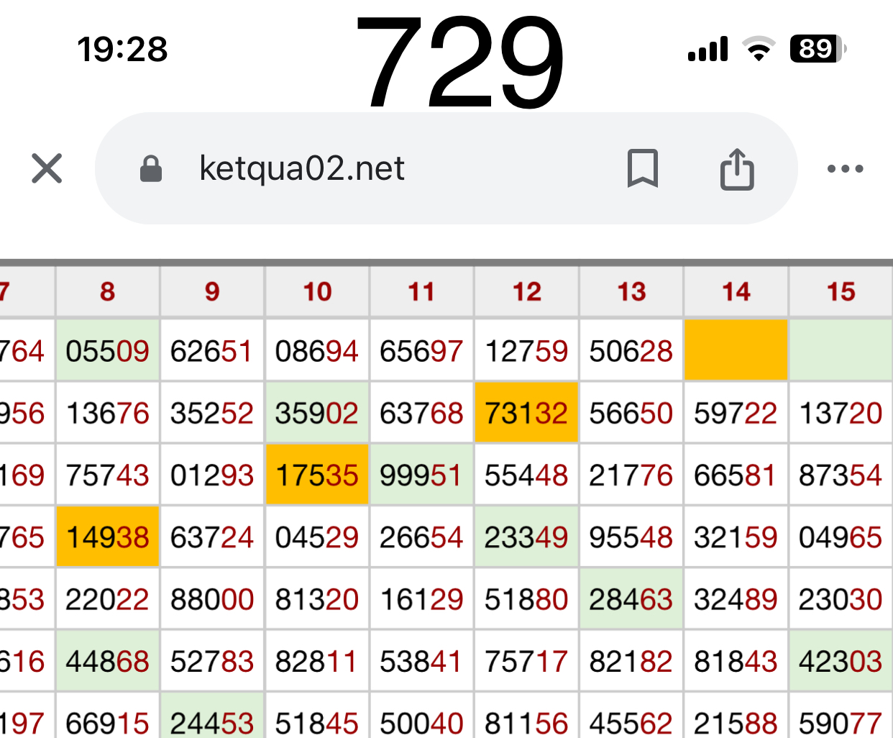
Task: Tap the padlock site security icon
Action: [x=151, y=169]
